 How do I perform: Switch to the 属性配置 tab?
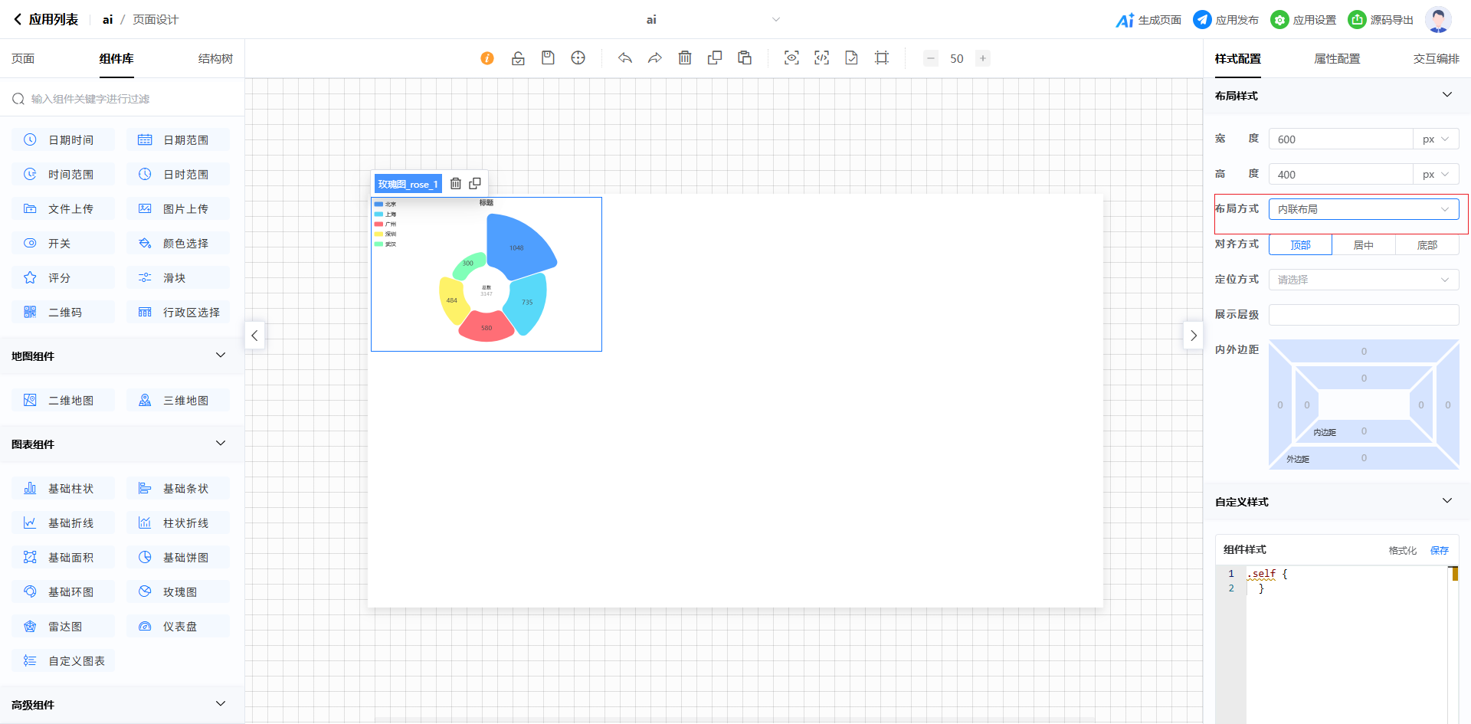click(1337, 59)
